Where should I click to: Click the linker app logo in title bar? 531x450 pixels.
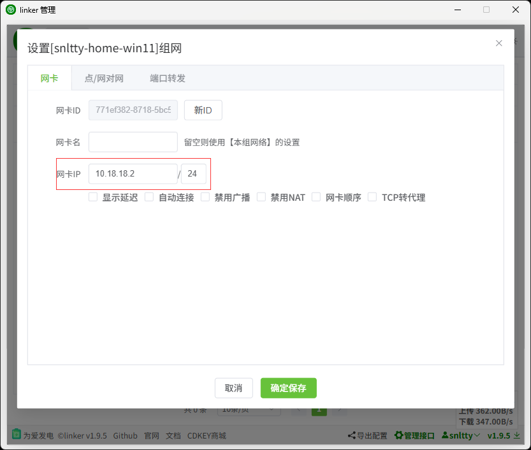click(x=11, y=10)
